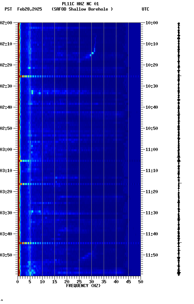The height and width of the screenshot is (304, 194).
Task: Click the 10:00 UTC time tick label
Action: click(x=152, y=23)
